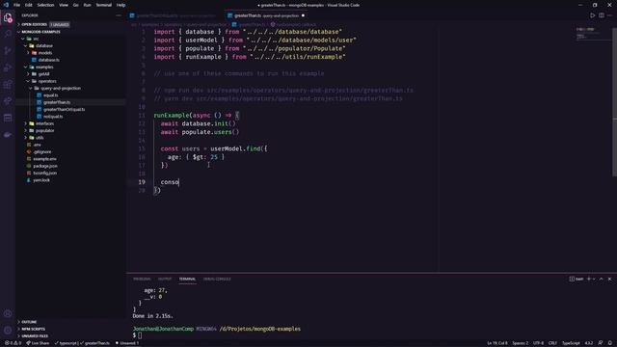617x347 pixels.
Task: Click the TypeScript language mode in status bar
Action: pyautogui.click(x=571, y=343)
